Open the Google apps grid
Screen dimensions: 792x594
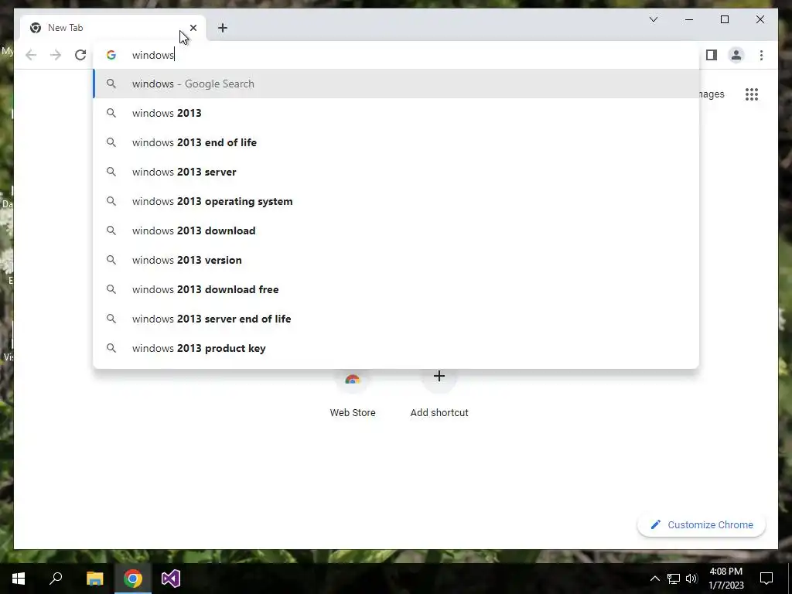[752, 94]
